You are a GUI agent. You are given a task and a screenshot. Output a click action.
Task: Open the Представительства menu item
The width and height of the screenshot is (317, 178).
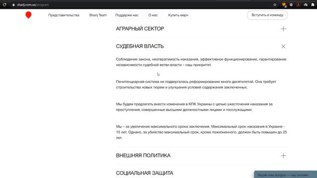64,15
